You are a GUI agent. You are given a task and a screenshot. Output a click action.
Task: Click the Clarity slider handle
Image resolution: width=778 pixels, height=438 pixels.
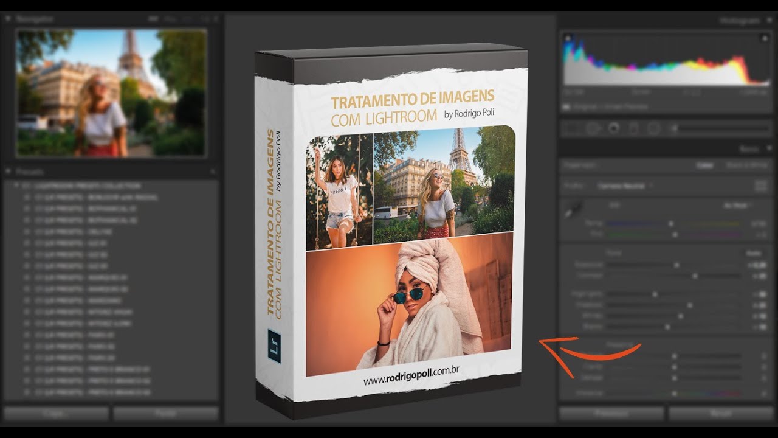pyautogui.click(x=674, y=367)
